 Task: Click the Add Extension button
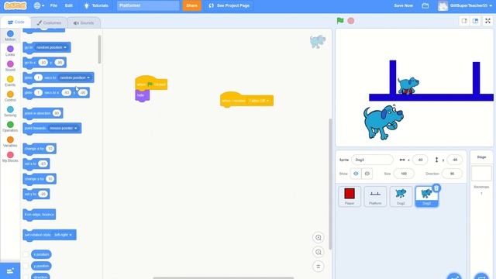[10, 271]
